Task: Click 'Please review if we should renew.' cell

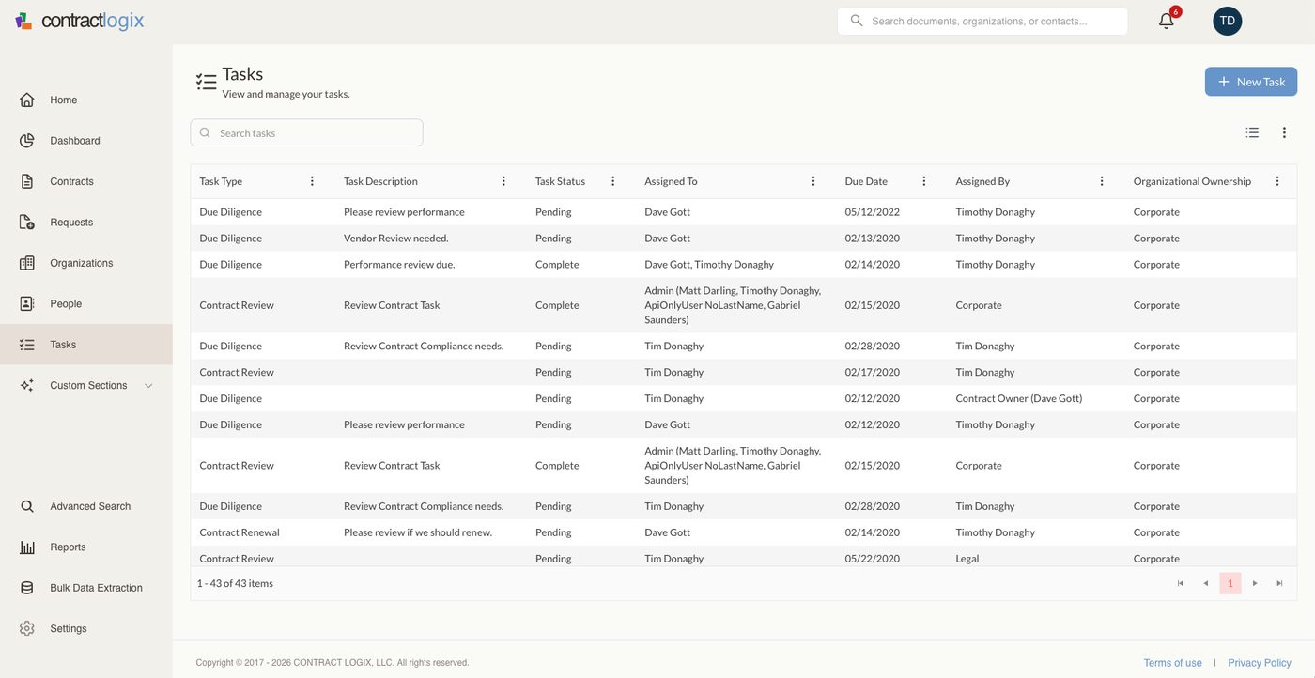Action: pos(418,532)
